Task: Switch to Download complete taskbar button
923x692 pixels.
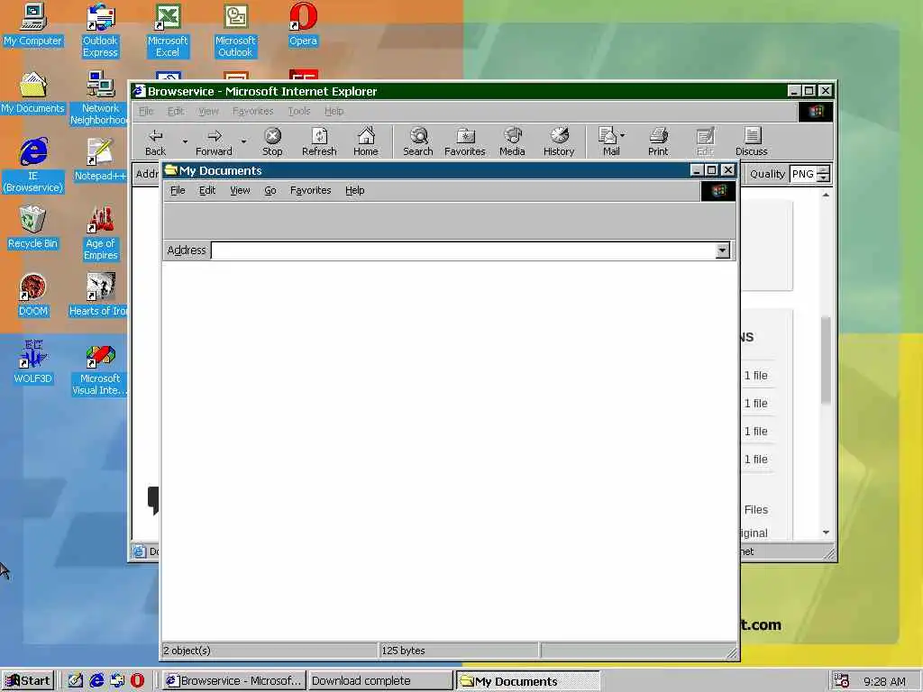Action: [380, 681]
